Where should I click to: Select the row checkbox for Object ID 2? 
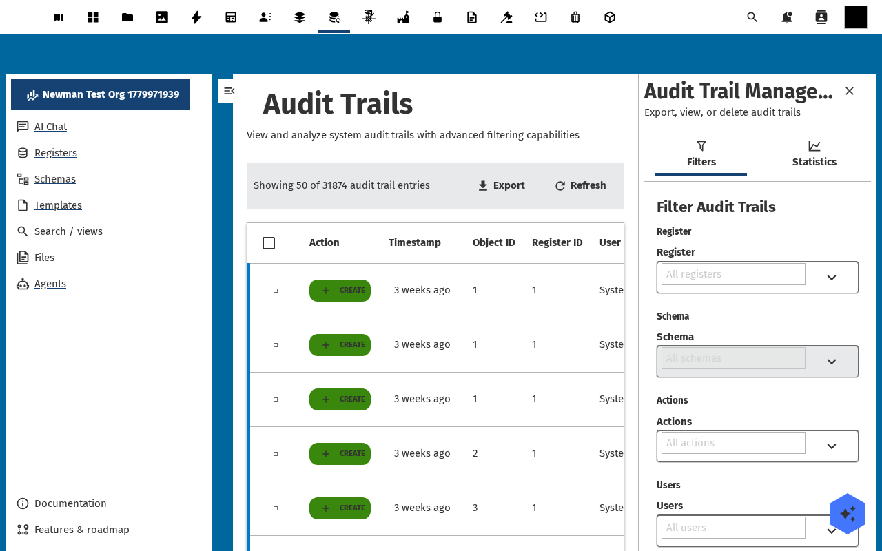(x=276, y=454)
